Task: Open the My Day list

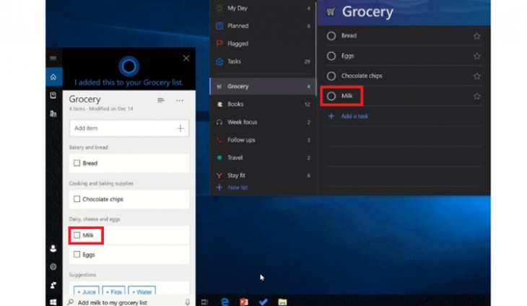Action: point(263,8)
